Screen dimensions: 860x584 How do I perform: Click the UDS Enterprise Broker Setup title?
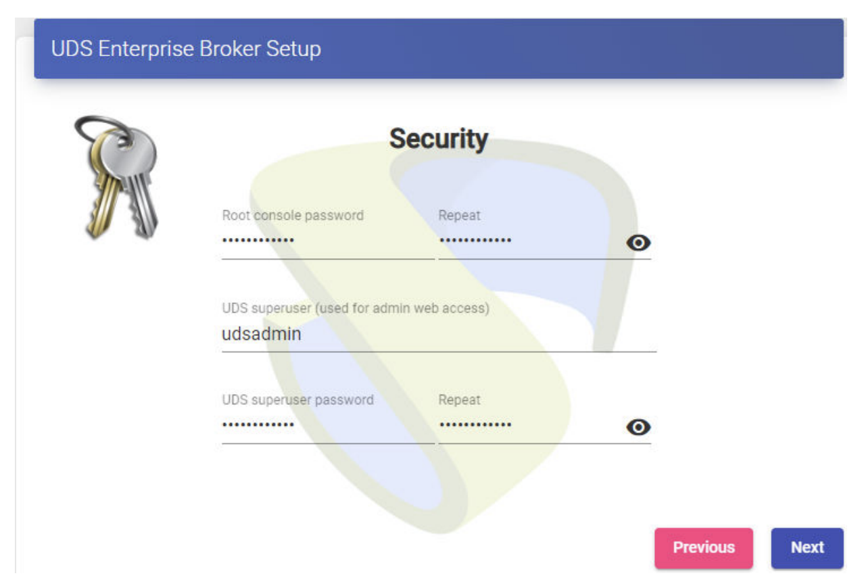tap(186, 49)
